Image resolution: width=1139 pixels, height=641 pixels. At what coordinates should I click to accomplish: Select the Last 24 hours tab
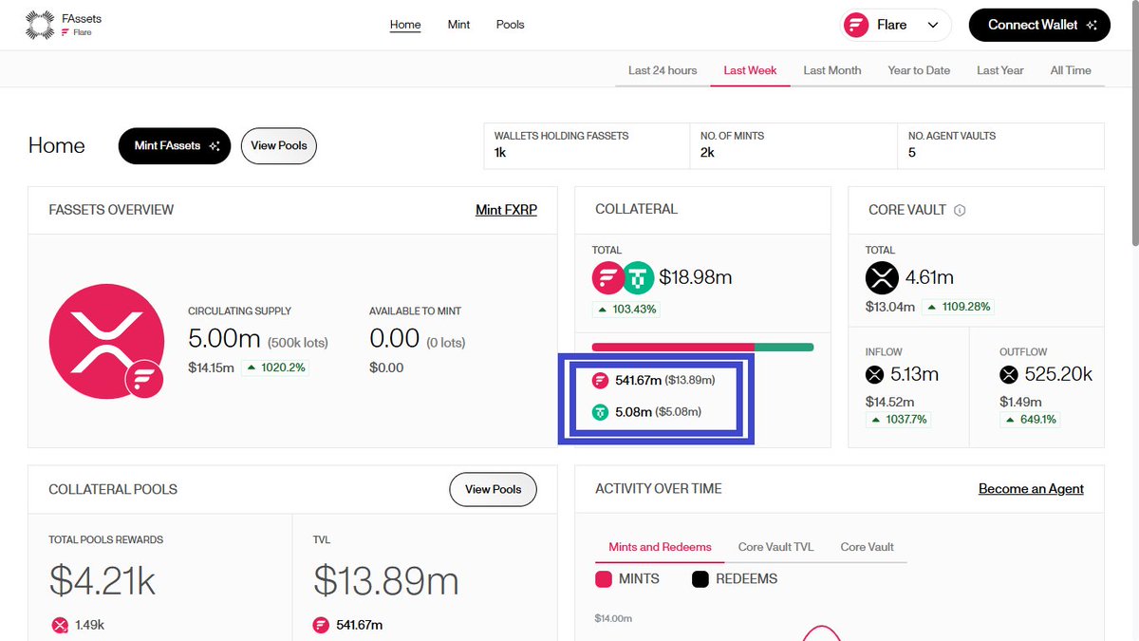point(663,70)
